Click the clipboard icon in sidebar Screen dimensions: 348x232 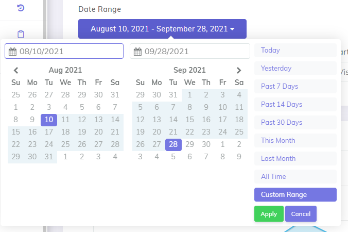pyautogui.click(x=21, y=34)
